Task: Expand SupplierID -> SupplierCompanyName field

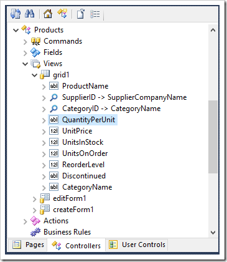Action: 44,98
